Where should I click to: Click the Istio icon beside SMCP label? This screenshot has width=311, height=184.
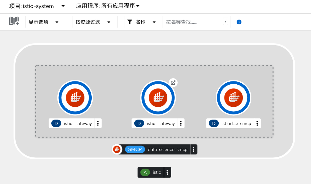click(x=117, y=149)
